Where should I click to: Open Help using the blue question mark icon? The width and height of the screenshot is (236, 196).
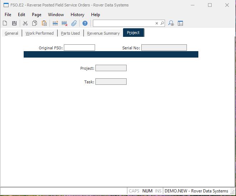coord(85,23)
